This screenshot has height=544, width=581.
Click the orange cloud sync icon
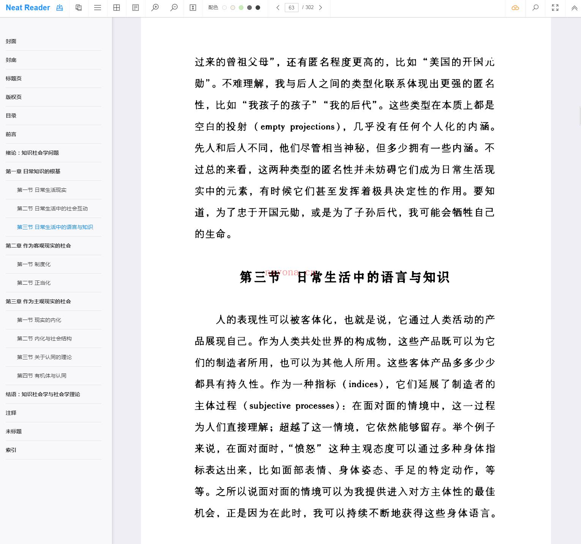(x=515, y=8)
